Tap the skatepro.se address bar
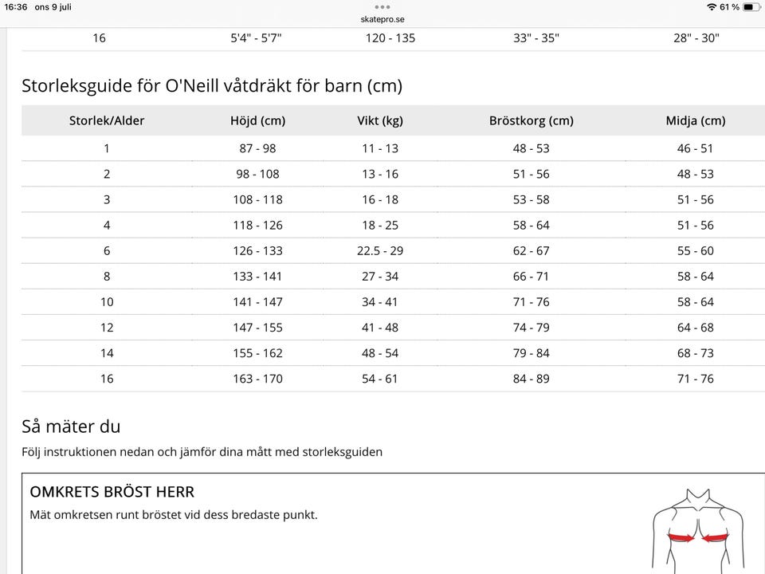The width and height of the screenshot is (765, 574). [382, 19]
